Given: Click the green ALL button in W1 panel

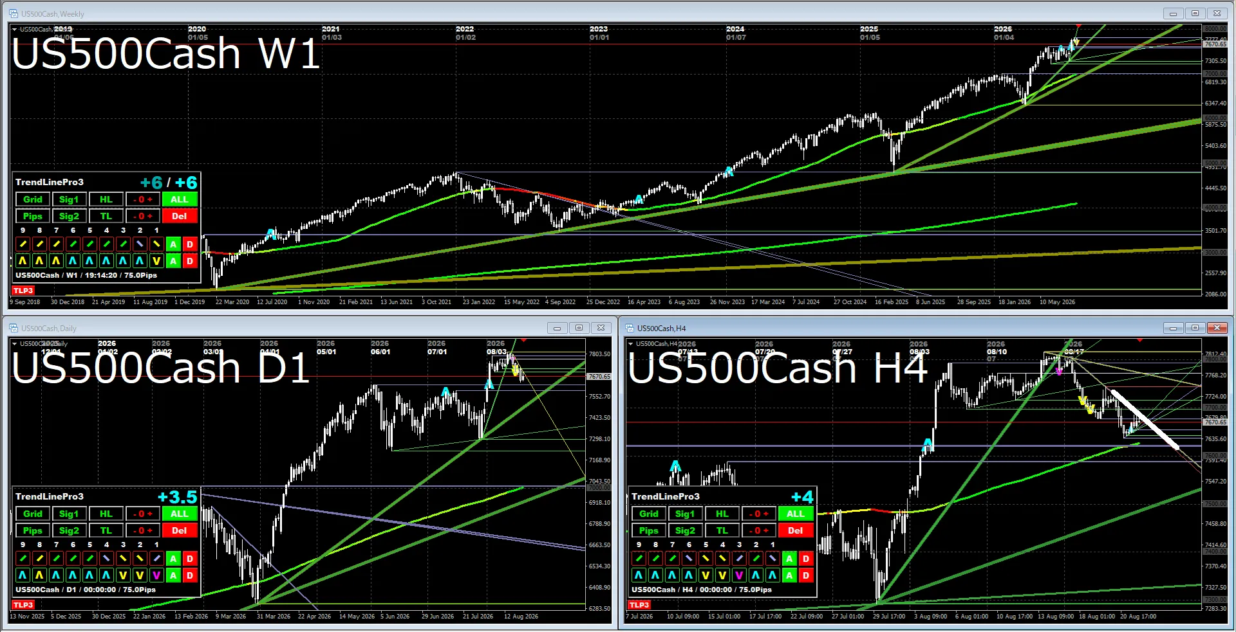Looking at the screenshot, I should pyautogui.click(x=180, y=199).
